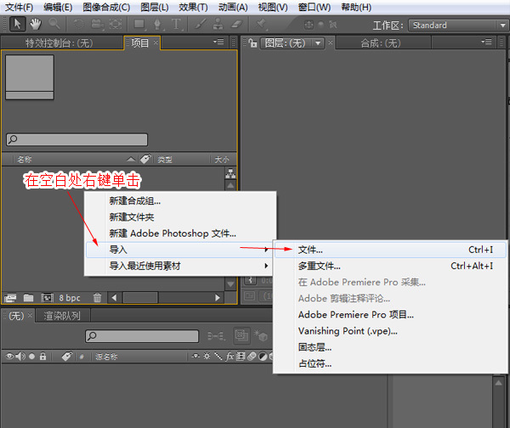The width and height of the screenshot is (510, 428).
Task: Open the 效果(T) menu
Action: point(193,7)
